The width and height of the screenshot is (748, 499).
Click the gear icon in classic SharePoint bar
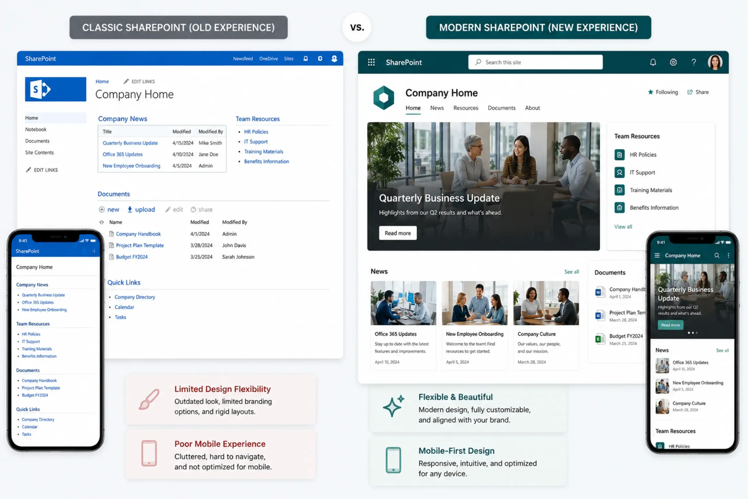320,58
